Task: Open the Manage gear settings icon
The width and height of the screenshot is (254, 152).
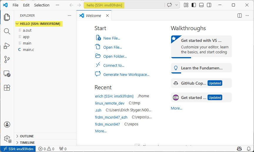Action: (x=7, y=138)
